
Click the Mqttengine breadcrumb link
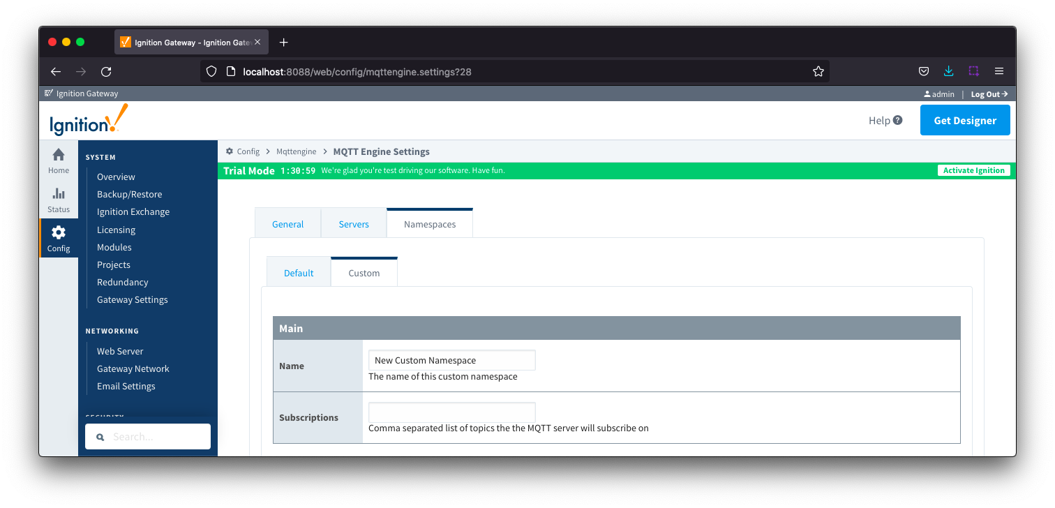[297, 151]
